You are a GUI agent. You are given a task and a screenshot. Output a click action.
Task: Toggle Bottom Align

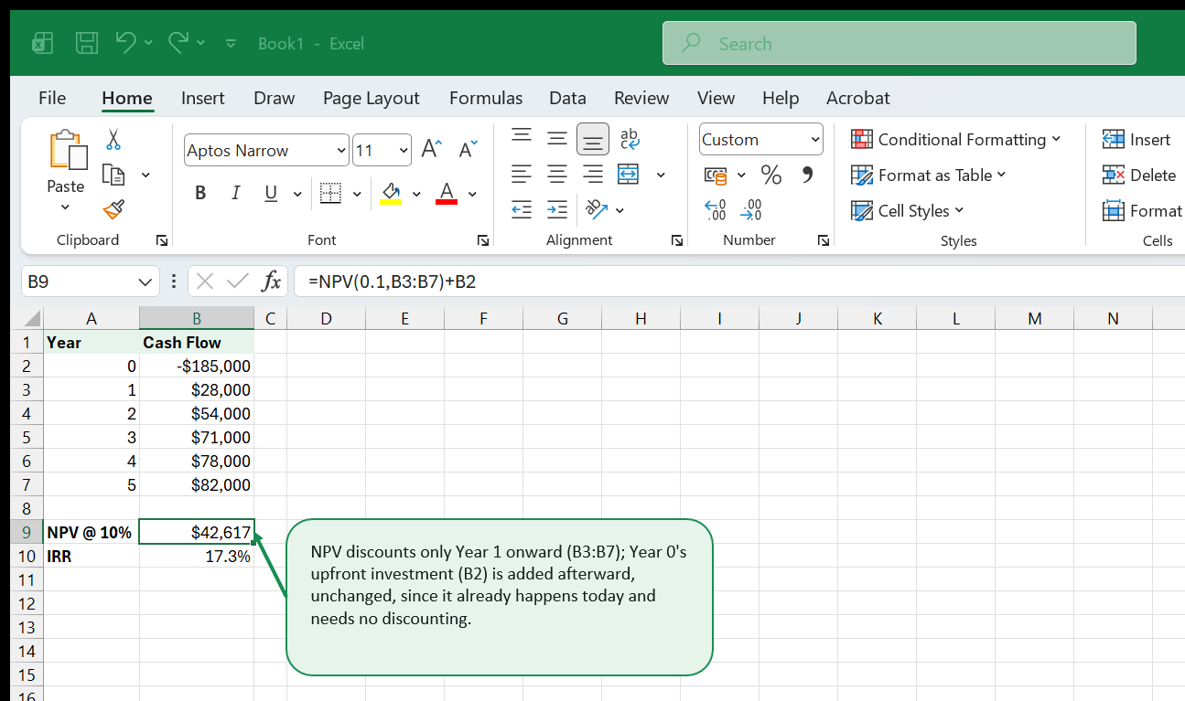[593, 139]
